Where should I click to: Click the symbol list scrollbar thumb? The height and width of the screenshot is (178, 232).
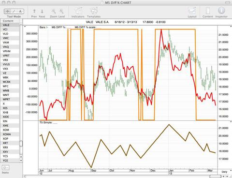point(21,144)
